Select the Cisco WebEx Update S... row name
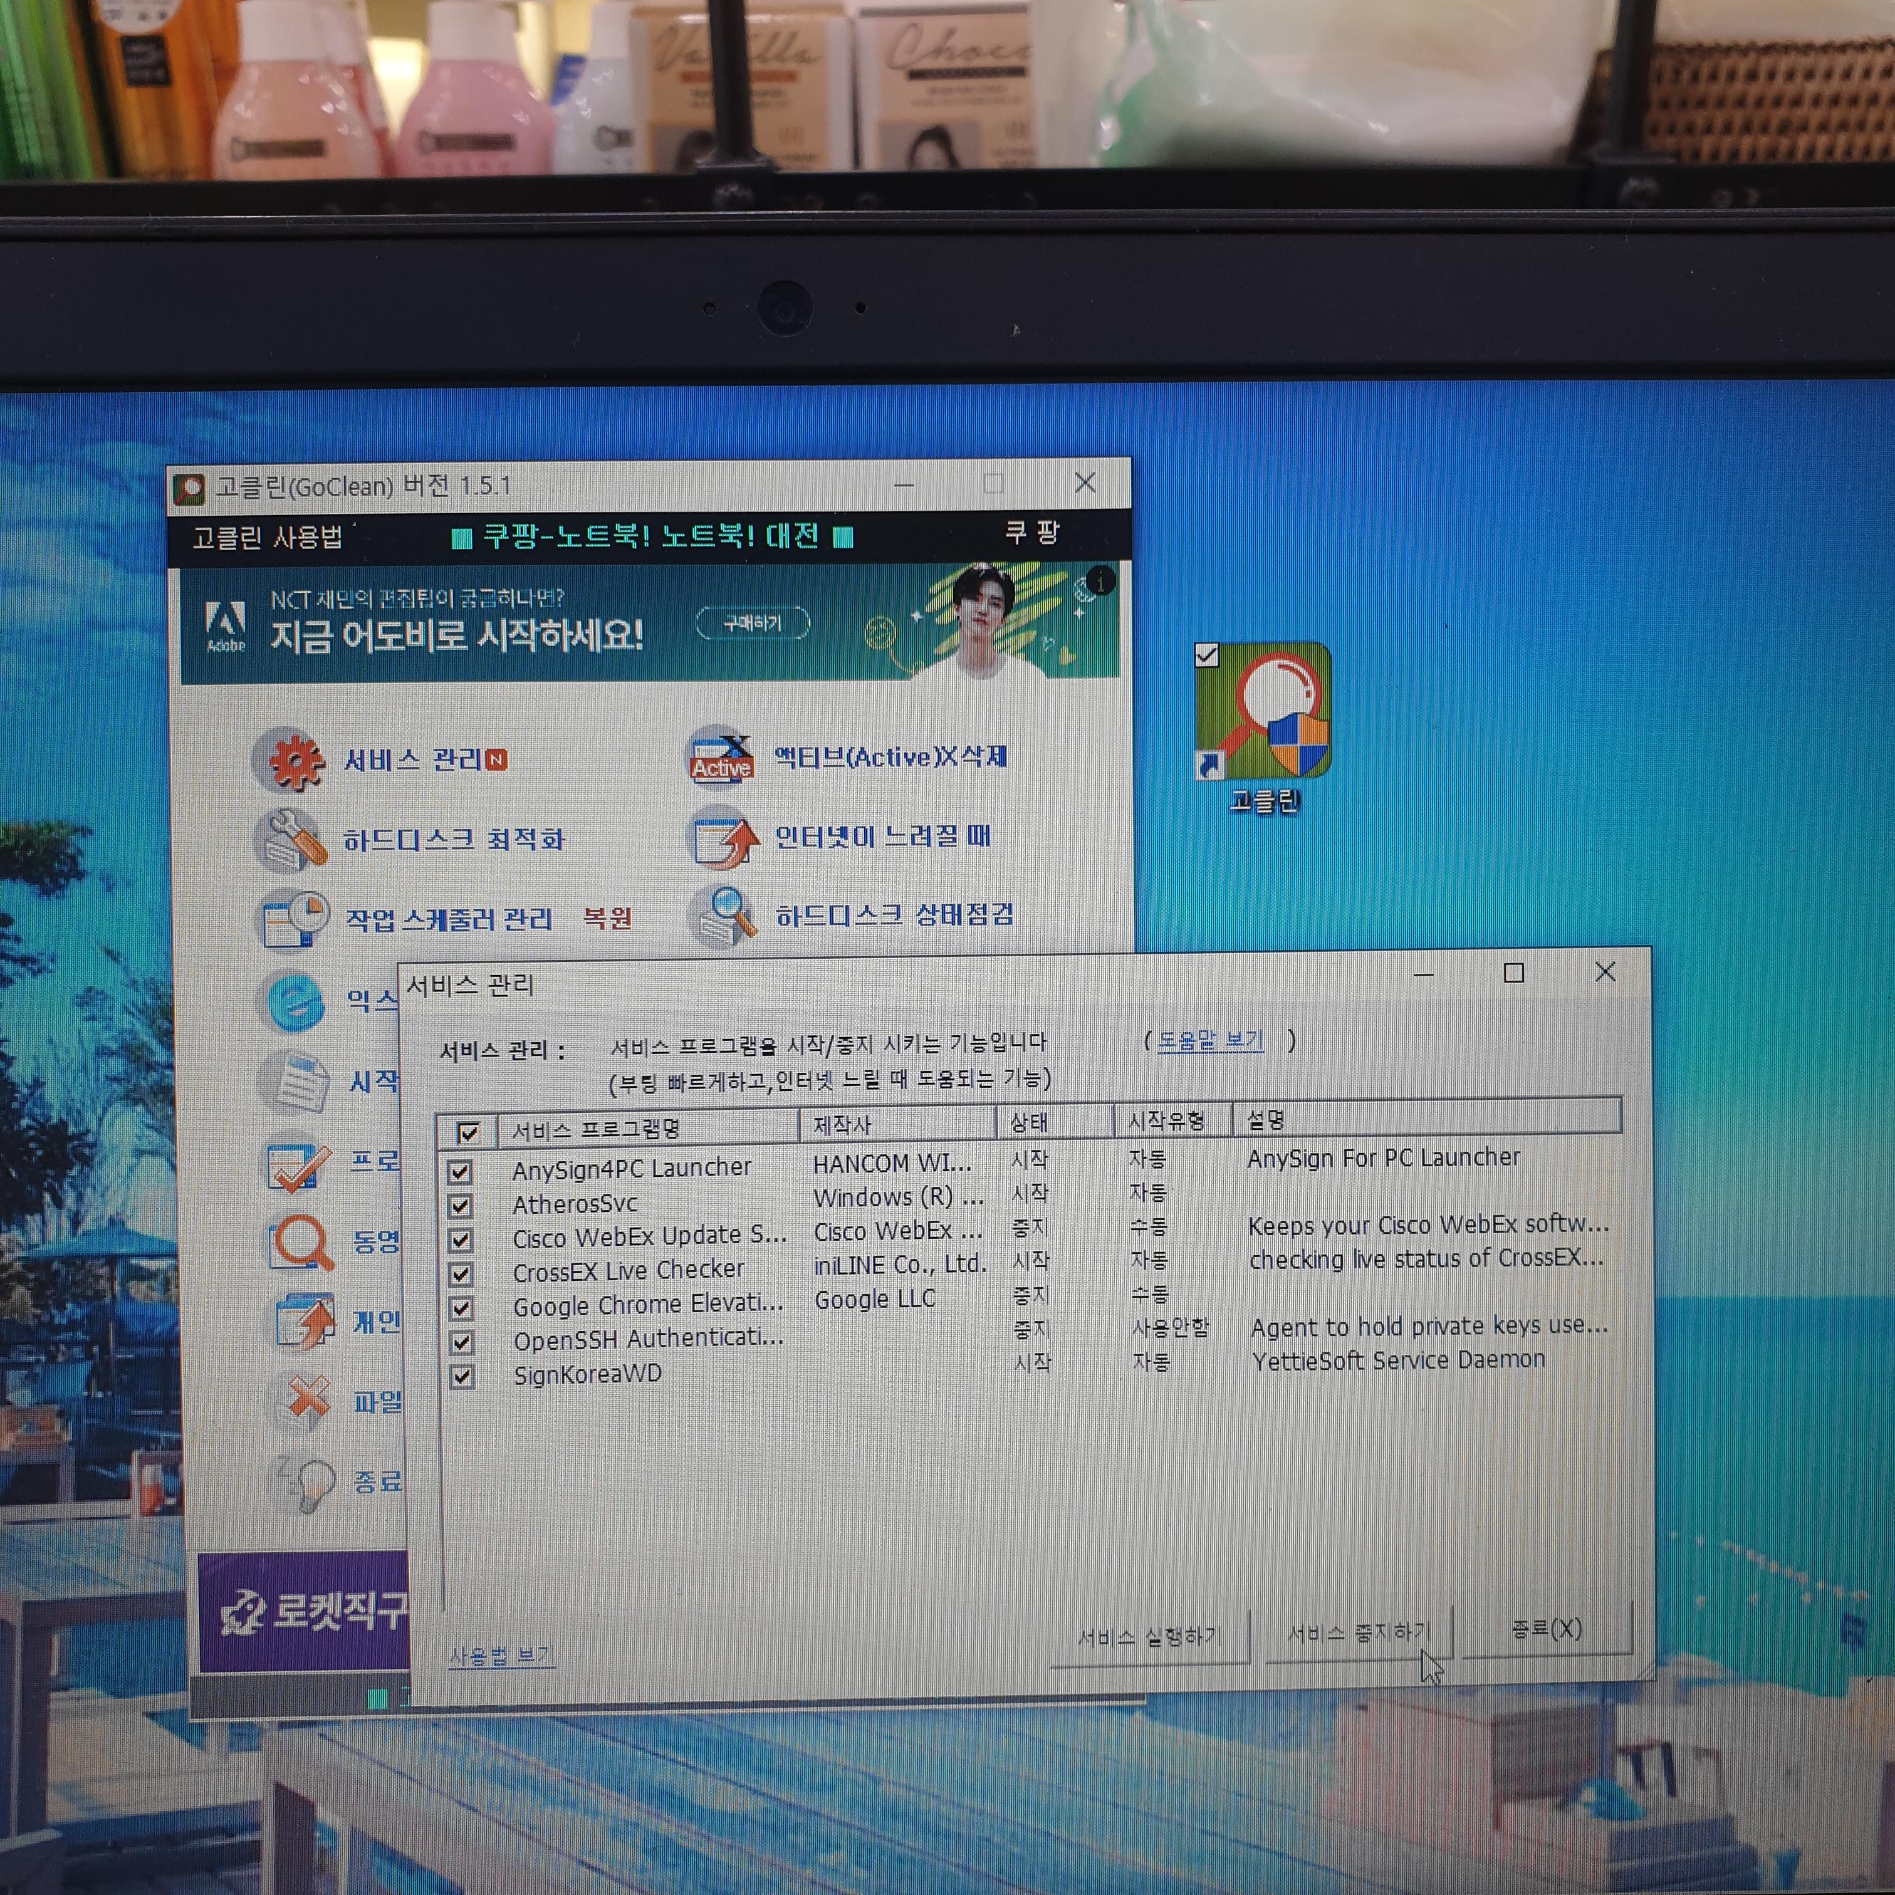Viewport: 1895px width, 1895px height. 650,1237
